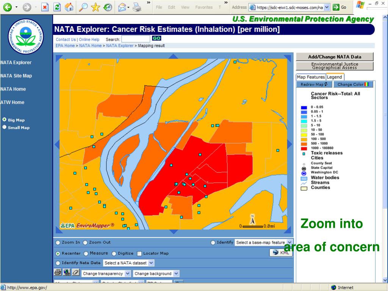Pan map to bottom-left corner arrow
Viewport: 388px width, 291px height.
click(59, 230)
